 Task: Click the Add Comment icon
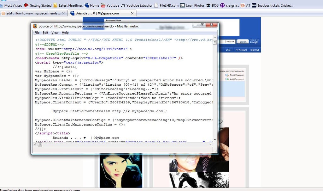[x=227, y=79]
